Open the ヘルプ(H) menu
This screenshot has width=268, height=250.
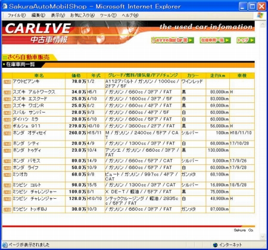[130, 15]
